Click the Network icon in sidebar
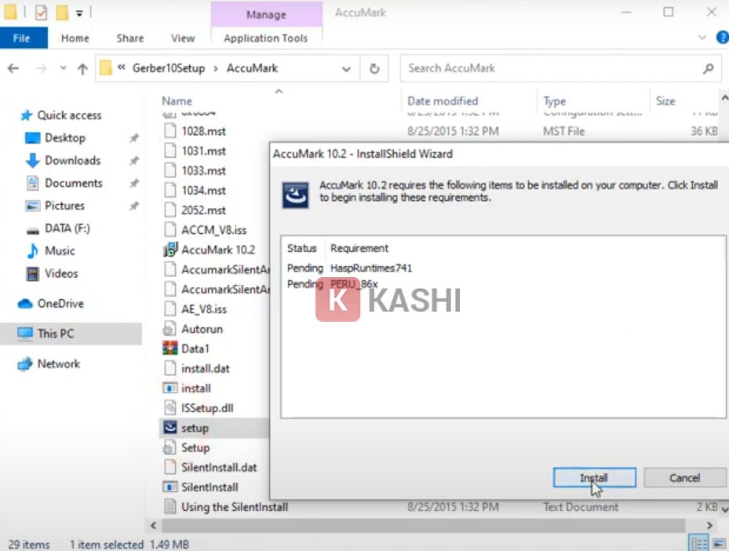This screenshot has width=729, height=551. click(25, 364)
